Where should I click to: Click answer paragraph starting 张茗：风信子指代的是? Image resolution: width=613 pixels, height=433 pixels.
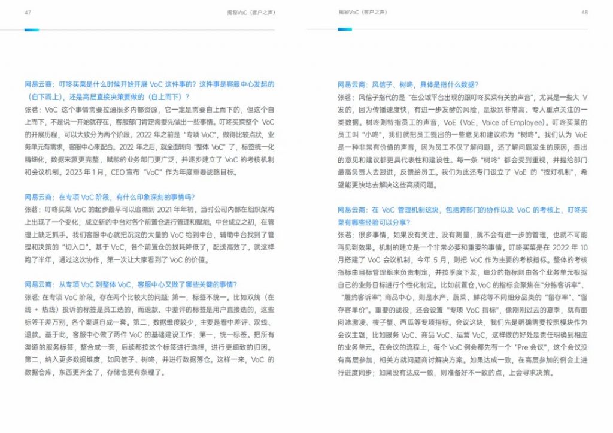pyautogui.click(x=463, y=141)
